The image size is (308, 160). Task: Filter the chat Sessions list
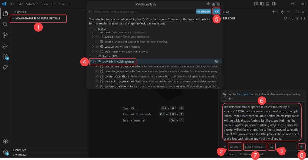[x=297, y=18]
